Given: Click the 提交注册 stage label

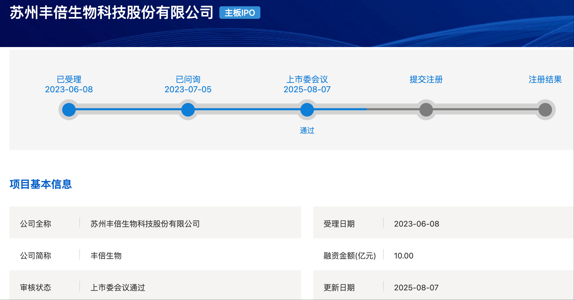Looking at the screenshot, I should tap(426, 79).
